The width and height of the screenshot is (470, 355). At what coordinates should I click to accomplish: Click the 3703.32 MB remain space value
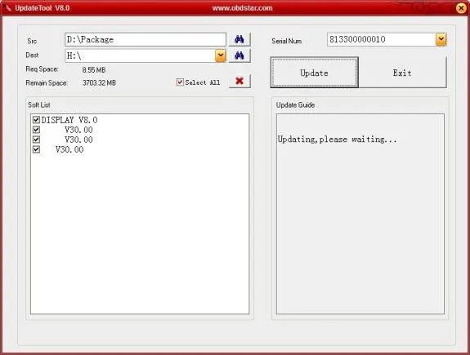[x=99, y=82]
